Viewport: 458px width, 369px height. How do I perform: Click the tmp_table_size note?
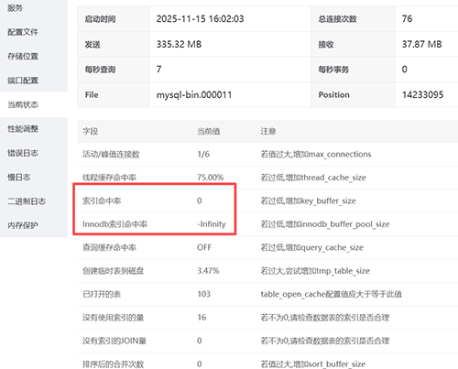pyautogui.click(x=315, y=271)
